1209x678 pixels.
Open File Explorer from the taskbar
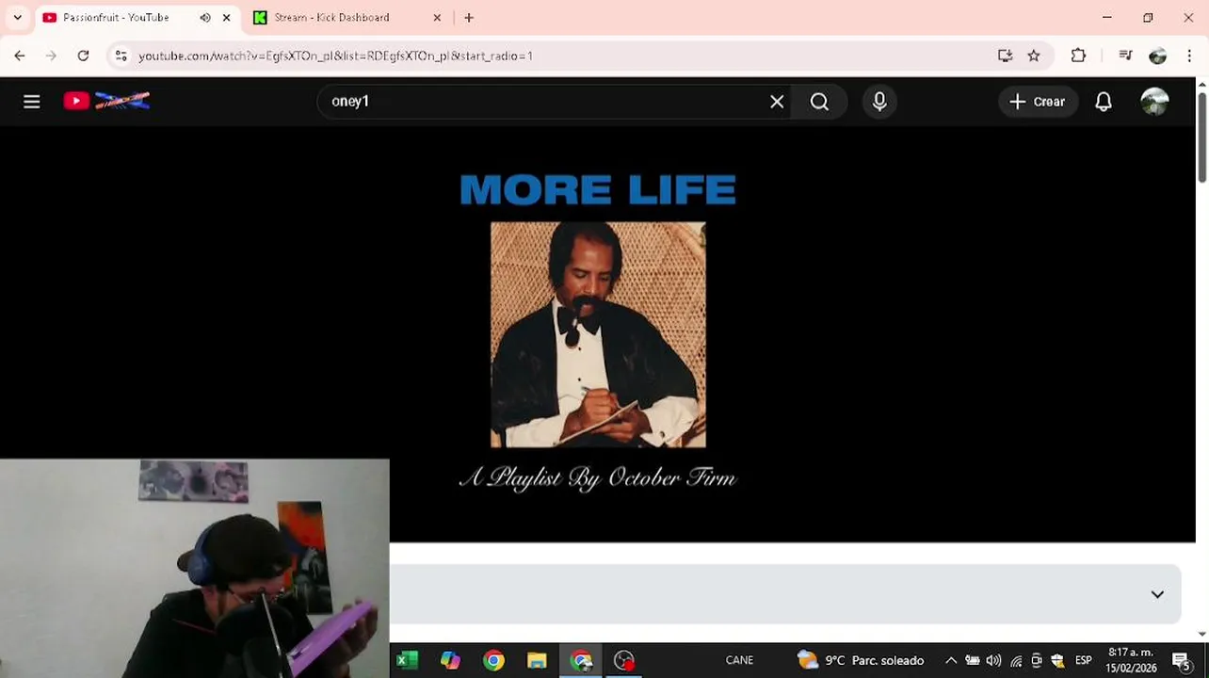click(x=537, y=660)
